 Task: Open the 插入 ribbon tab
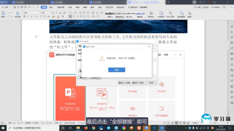point(51,7)
